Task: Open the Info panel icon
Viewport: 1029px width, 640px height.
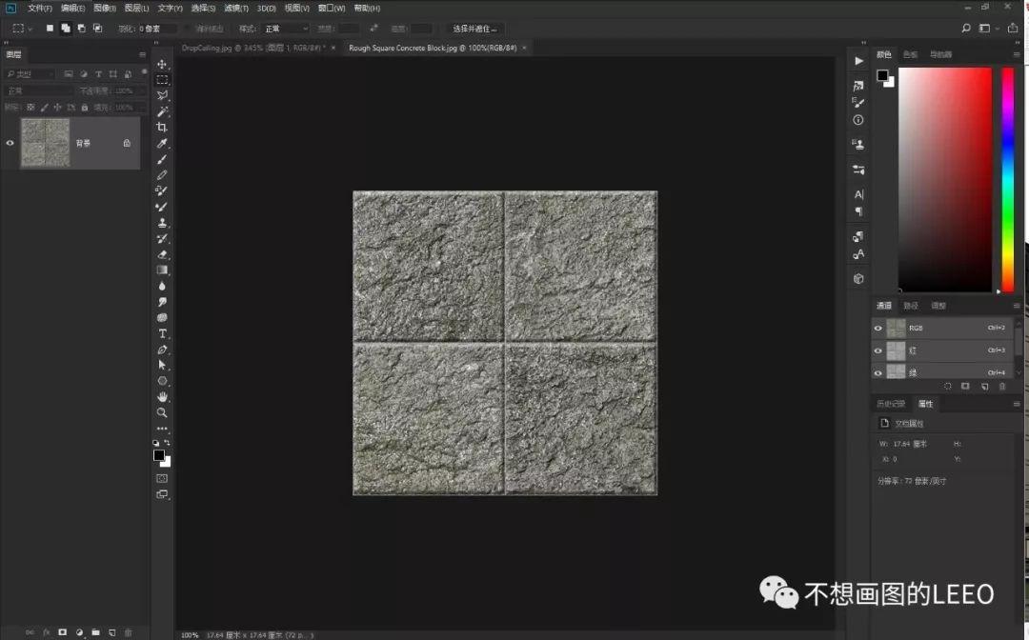Action: [858, 120]
